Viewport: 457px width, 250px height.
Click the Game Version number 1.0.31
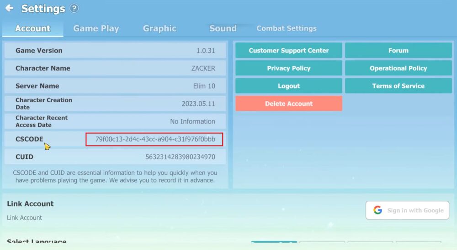pos(206,51)
